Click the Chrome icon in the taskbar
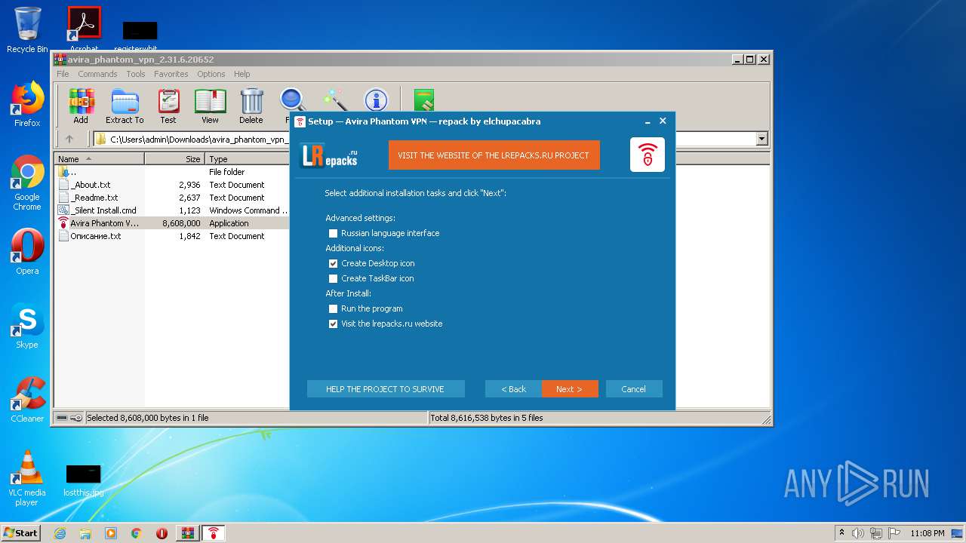This screenshot has height=543, width=966. click(137, 533)
